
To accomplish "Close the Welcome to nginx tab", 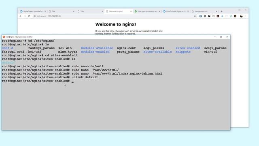I will pos(131,11).
